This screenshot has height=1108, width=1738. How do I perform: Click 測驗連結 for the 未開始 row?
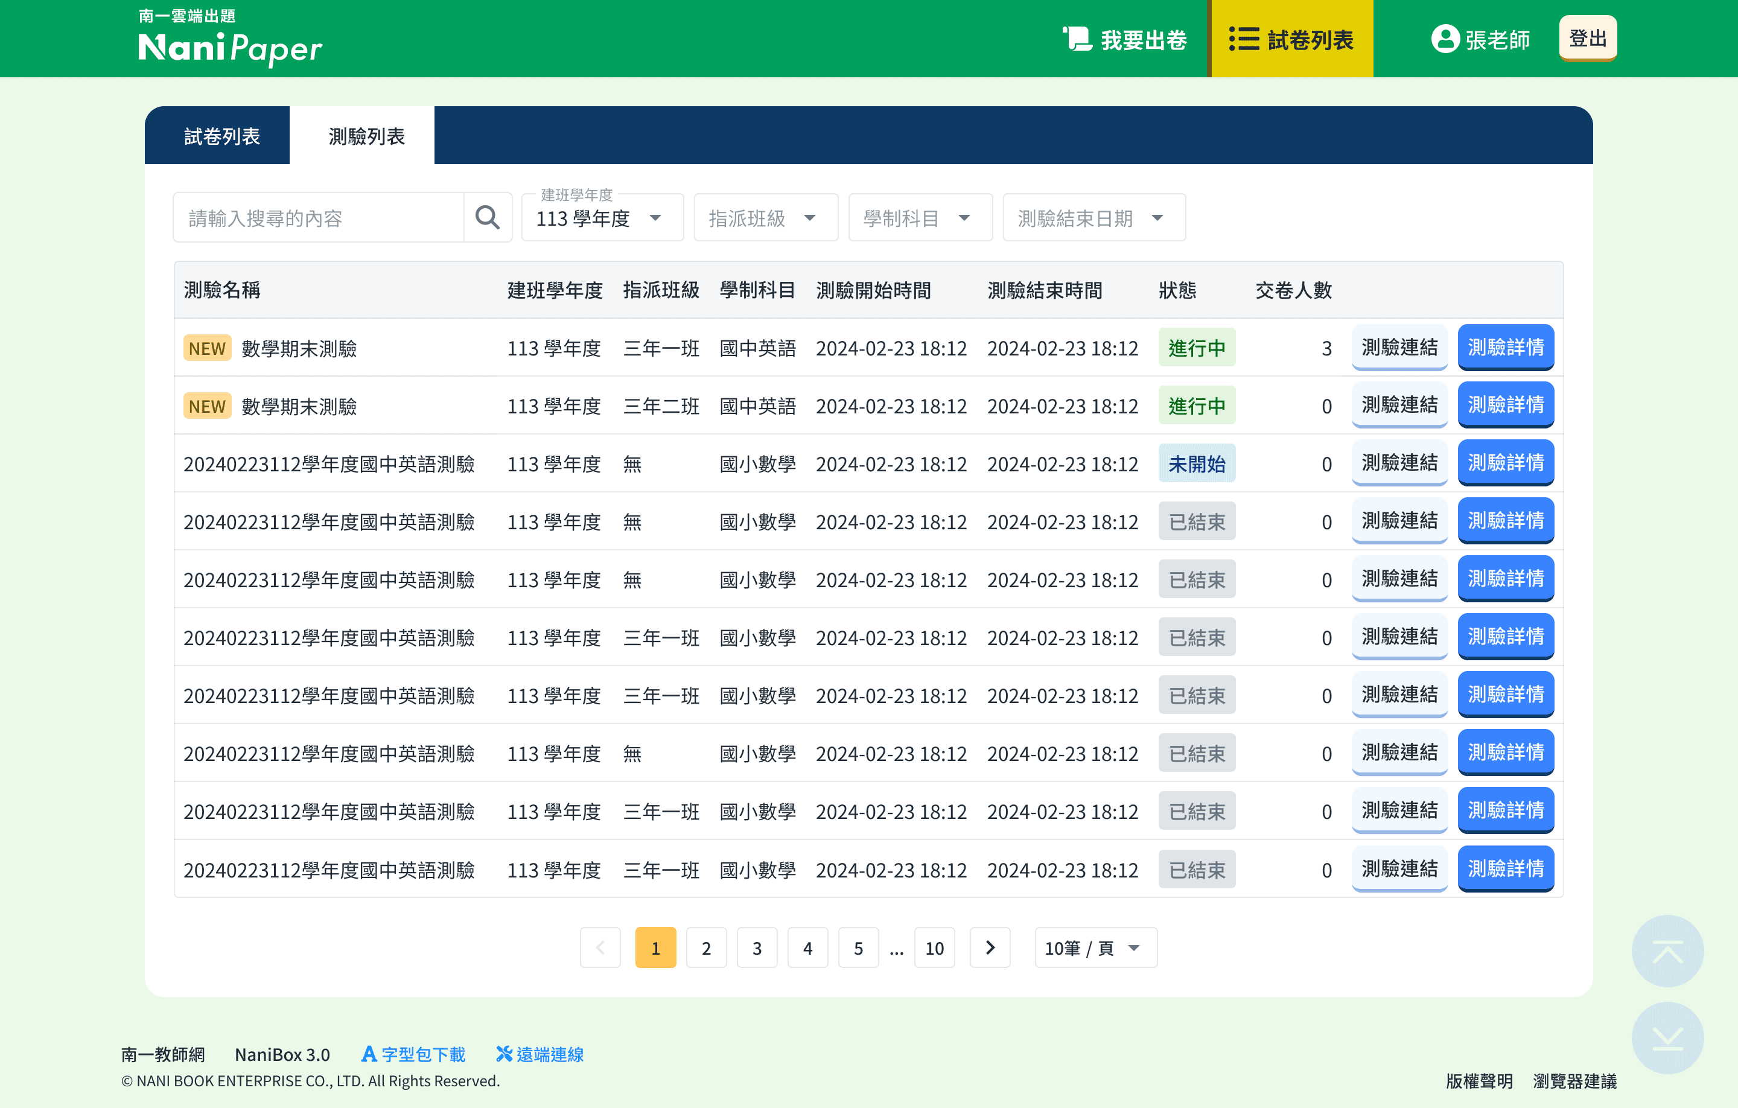[1399, 463]
